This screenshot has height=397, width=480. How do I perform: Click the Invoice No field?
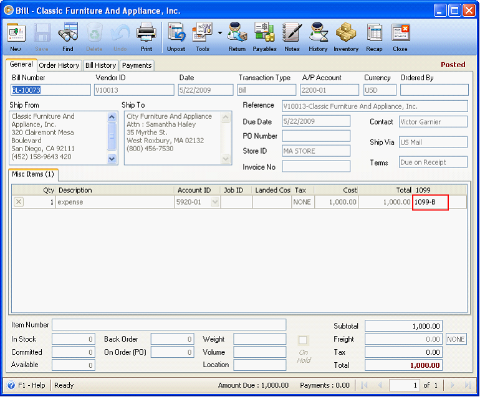tap(316, 167)
